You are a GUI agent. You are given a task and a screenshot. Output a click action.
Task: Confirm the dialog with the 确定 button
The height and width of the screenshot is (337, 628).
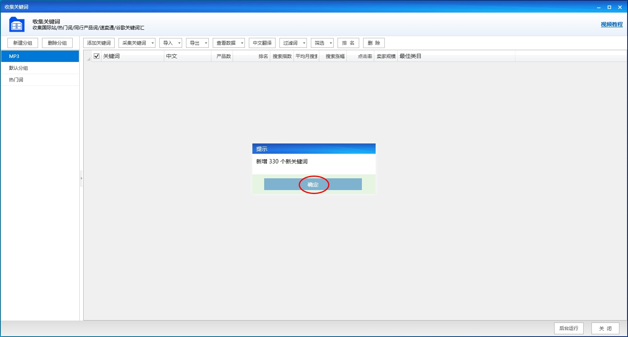point(313,184)
